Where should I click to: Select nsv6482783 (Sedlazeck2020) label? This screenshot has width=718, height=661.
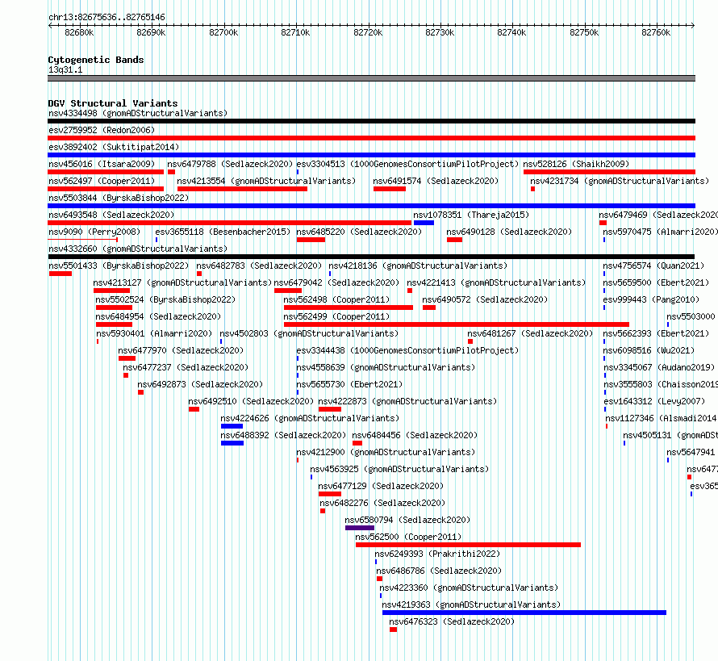point(259,266)
